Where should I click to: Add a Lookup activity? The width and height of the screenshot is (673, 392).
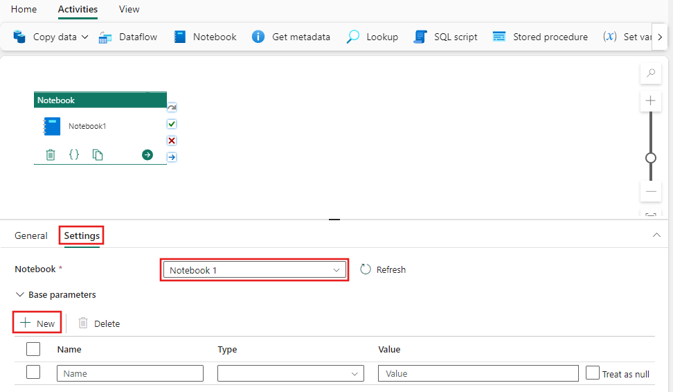pos(372,37)
